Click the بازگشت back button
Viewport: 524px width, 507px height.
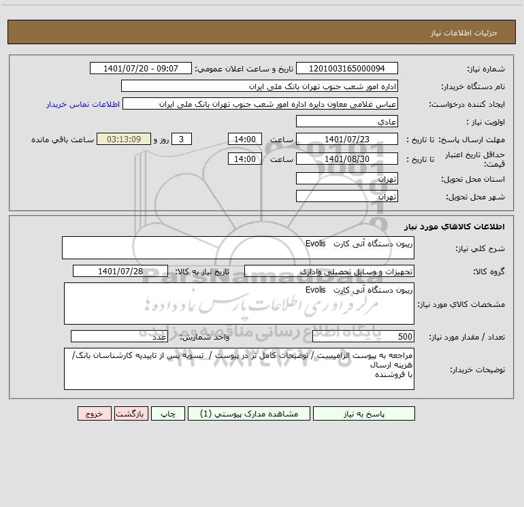click(x=131, y=414)
